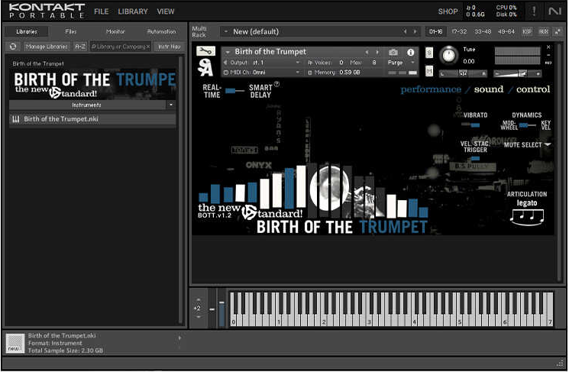Open the Mute Select dropdown
The height and width of the screenshot is (372, 569).
click(527, 145)
